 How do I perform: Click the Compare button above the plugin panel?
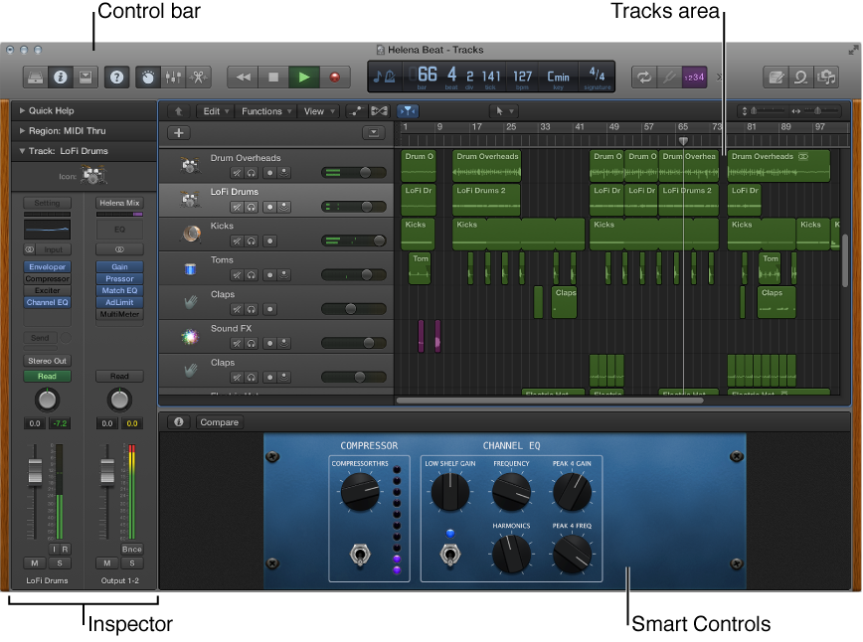point(219,421)
